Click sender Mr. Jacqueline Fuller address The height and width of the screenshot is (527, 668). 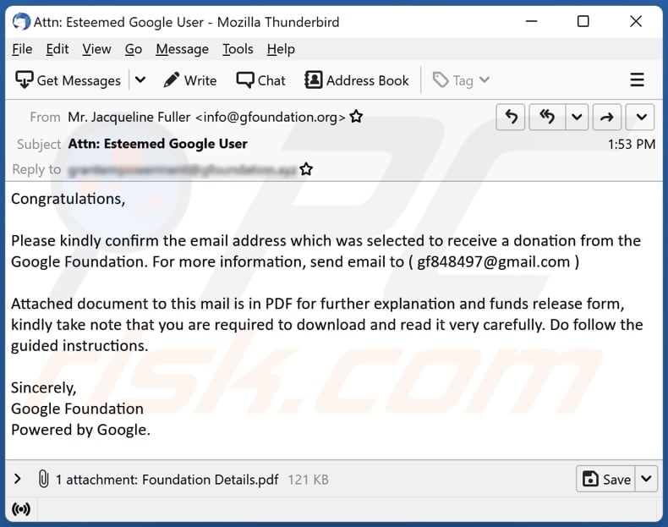[x=206, y=117]
